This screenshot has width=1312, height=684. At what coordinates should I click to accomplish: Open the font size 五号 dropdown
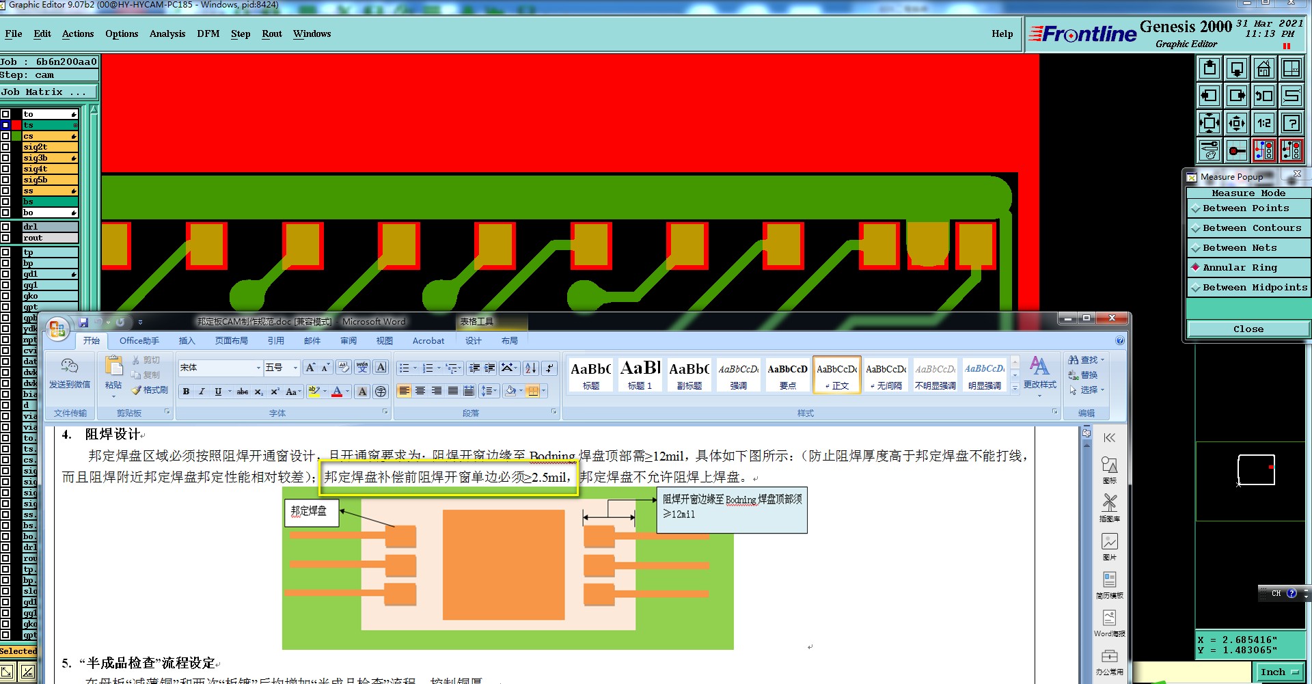click(x=295, y=368)
